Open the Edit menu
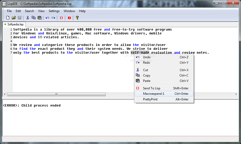This screenshot has width=241, height=144. (18, 11)
